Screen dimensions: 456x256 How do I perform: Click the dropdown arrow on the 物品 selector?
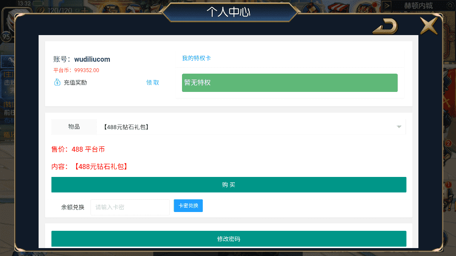[x=399, y=127]
